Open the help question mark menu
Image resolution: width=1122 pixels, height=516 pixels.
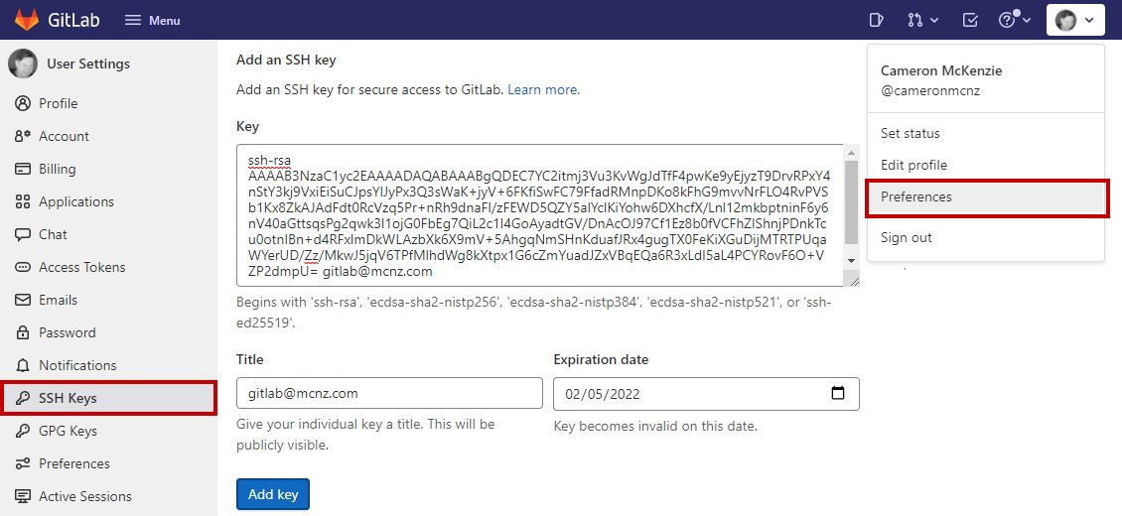1014,20
